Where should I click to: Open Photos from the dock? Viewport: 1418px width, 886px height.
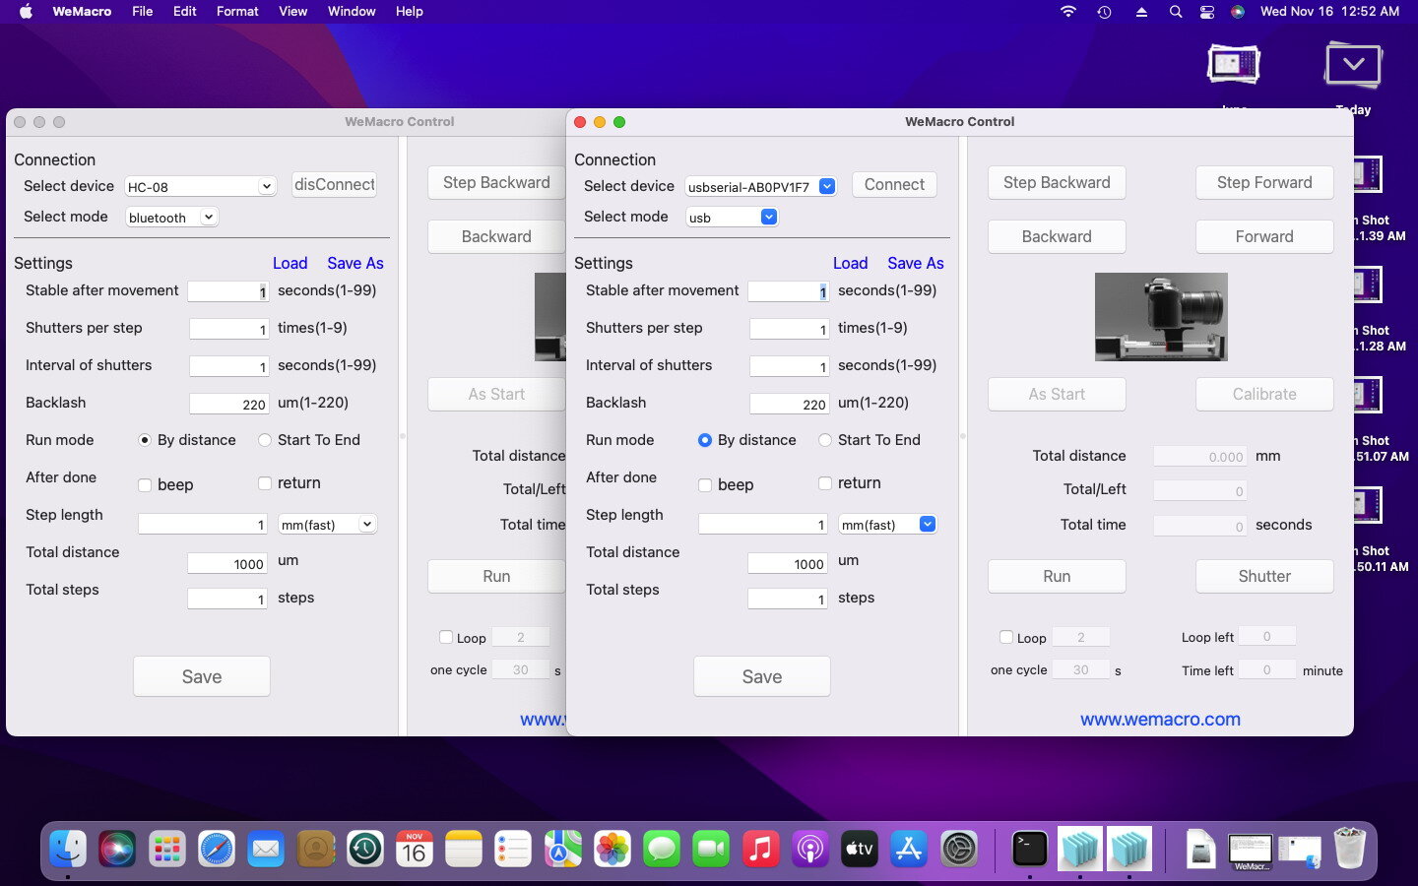(612, 848)
